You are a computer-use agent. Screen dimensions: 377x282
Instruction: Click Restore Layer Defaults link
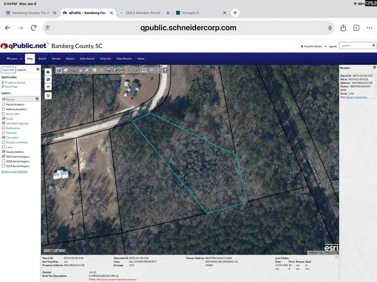tap(15, 171)
